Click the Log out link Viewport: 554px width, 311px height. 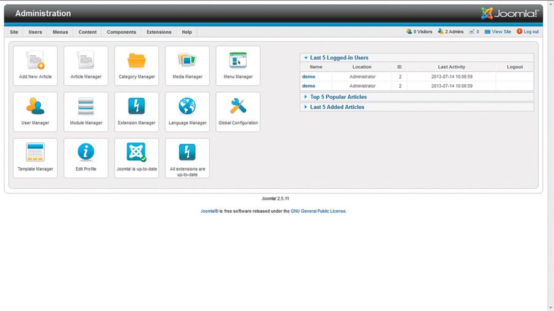click(528, 32)
